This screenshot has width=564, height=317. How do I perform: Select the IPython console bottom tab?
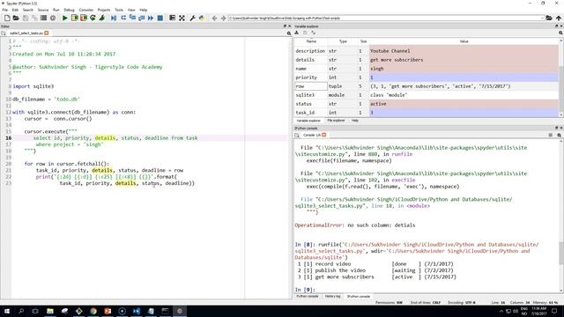(359, 296)
